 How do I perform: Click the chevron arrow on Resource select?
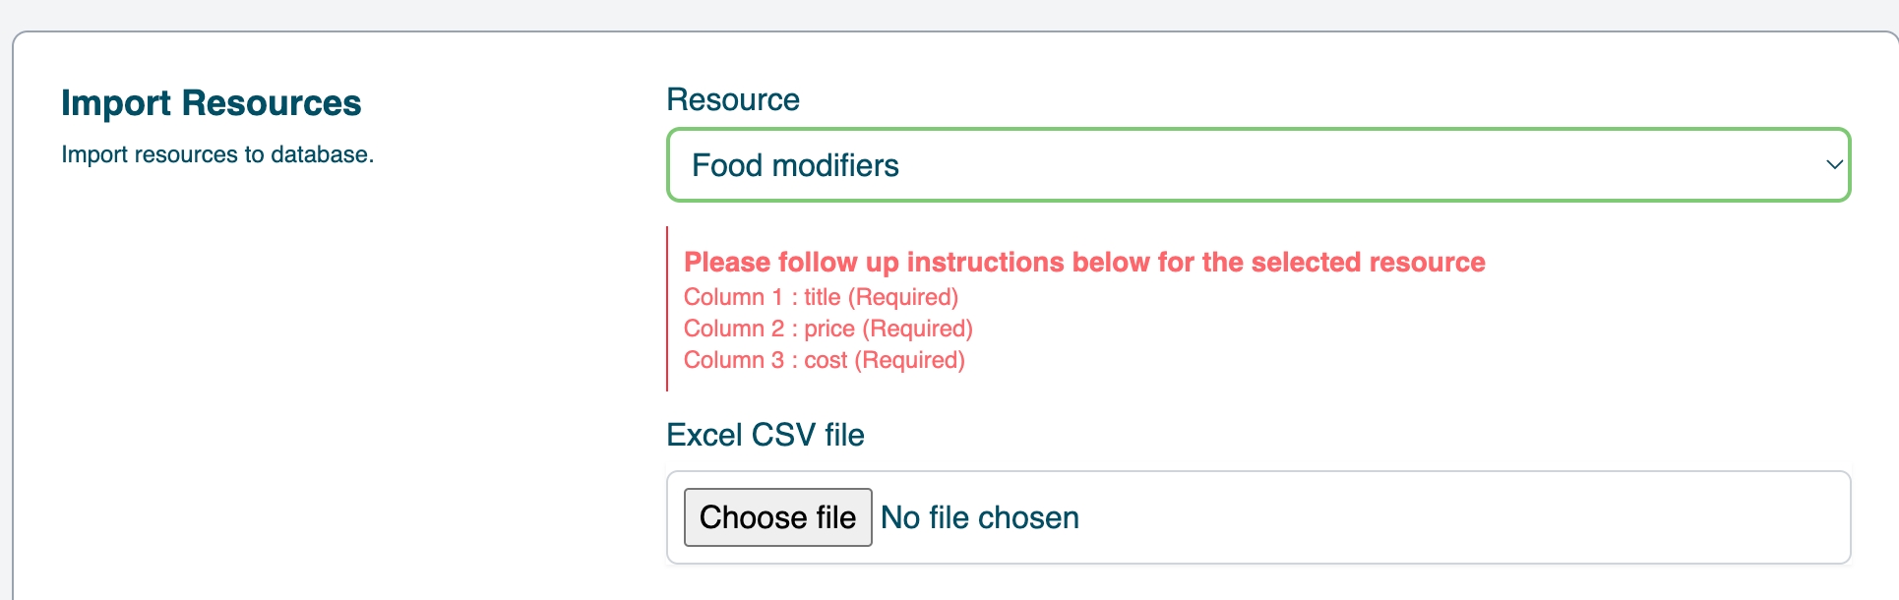click(1833, 165)
